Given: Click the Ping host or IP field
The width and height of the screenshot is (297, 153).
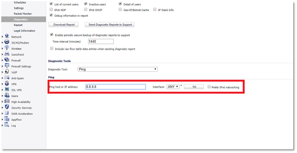Looking at the screenshot, I should tap(116, 87).
